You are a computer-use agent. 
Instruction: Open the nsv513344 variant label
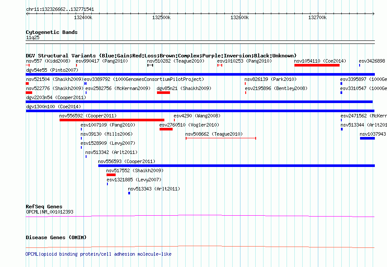(364, 125)
